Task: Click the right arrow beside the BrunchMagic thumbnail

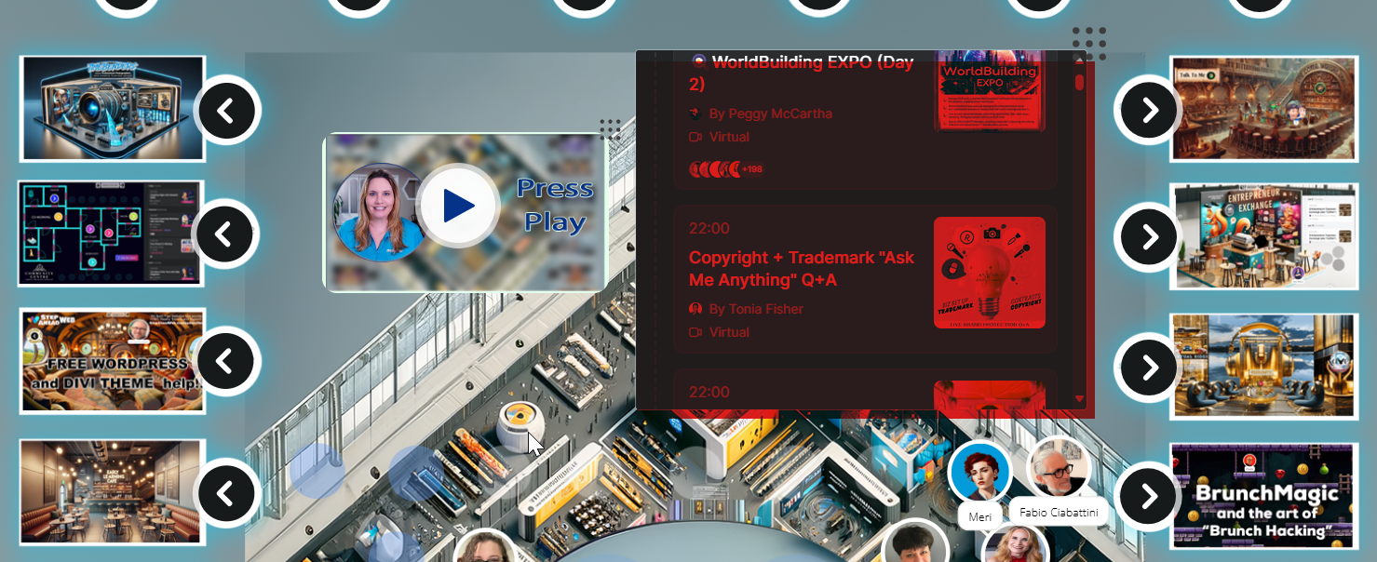Action: tap(1149, 496)
